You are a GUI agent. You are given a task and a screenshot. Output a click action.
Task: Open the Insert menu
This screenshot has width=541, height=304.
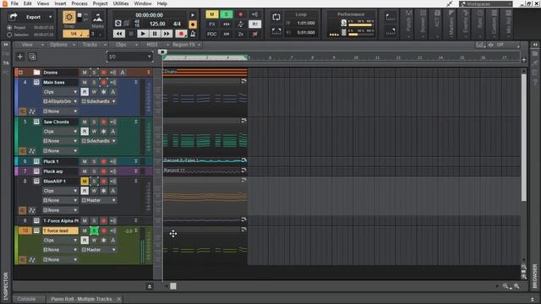(x=60, y=3)
